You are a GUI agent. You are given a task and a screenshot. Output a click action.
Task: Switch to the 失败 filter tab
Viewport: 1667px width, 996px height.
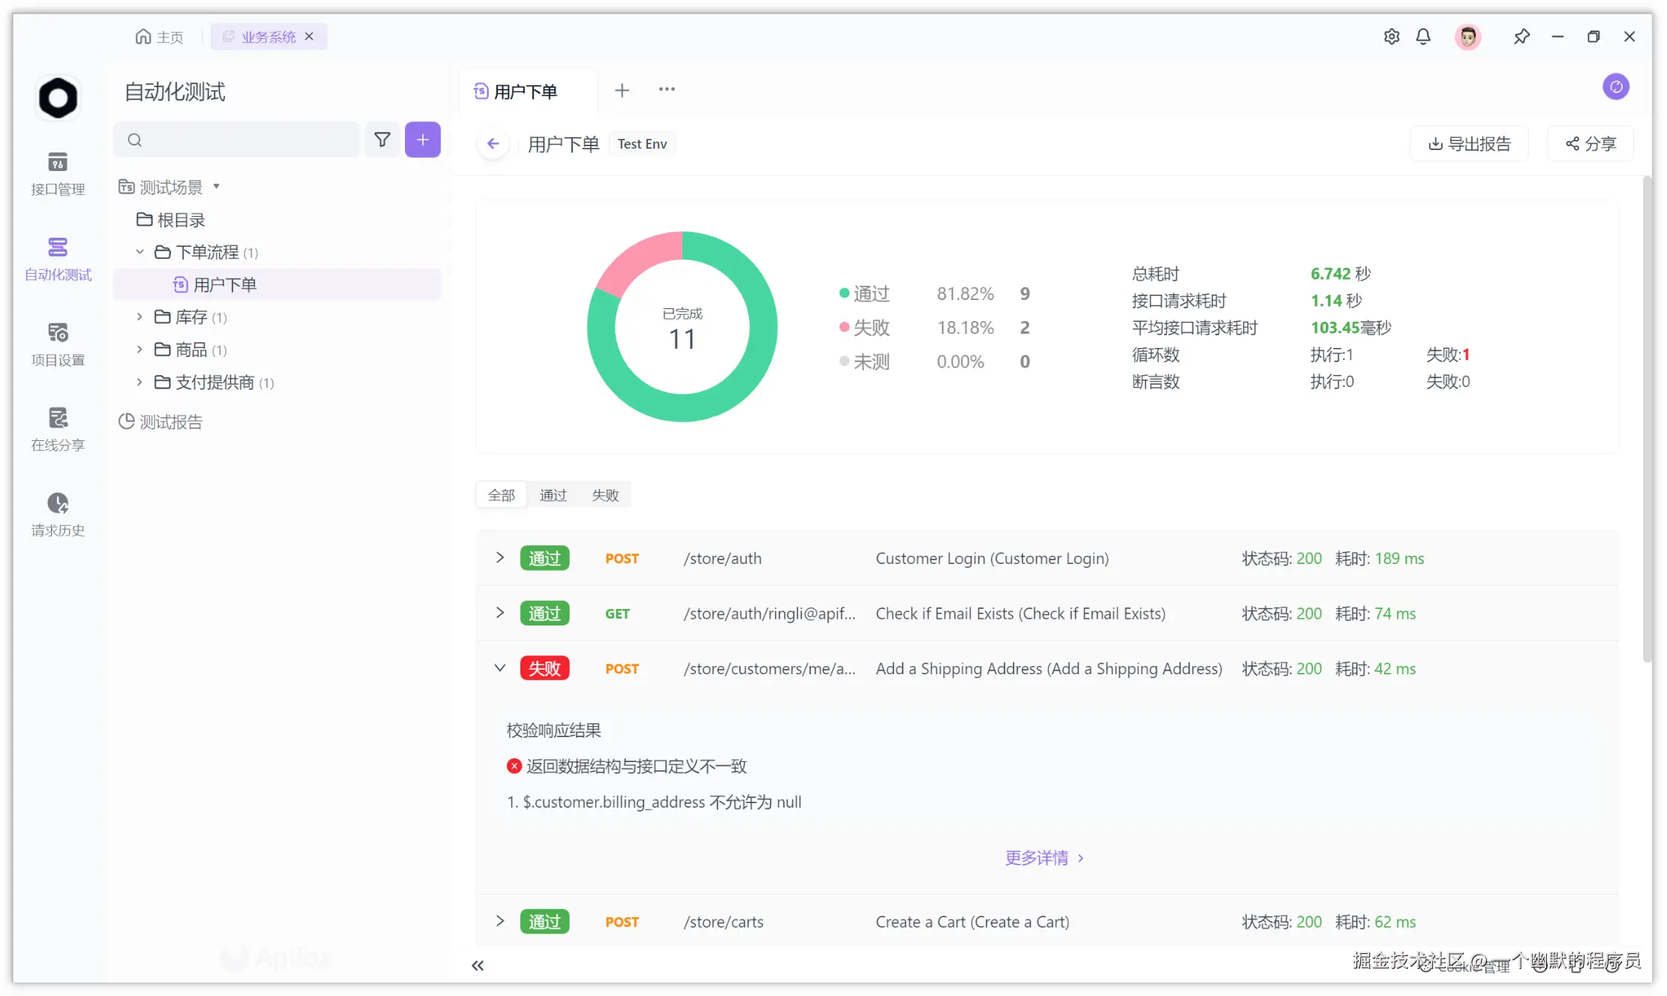[605, 495]
